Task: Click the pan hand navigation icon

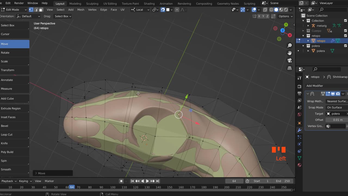Action: click(x=290, y=53)
